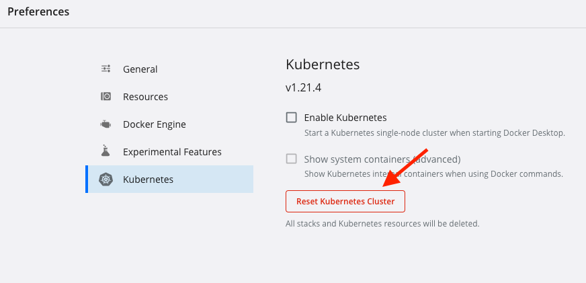Viewport: 586px width, 283px height.
Task: Click the General sliders icon
Action: [x=106, y=69]
